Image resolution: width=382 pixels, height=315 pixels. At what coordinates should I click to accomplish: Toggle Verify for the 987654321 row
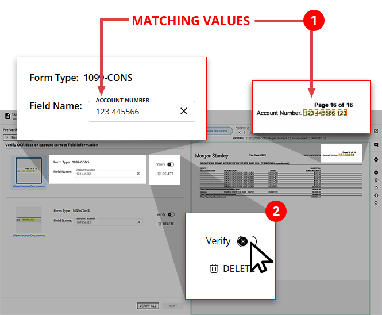click(x=171, y=214)
